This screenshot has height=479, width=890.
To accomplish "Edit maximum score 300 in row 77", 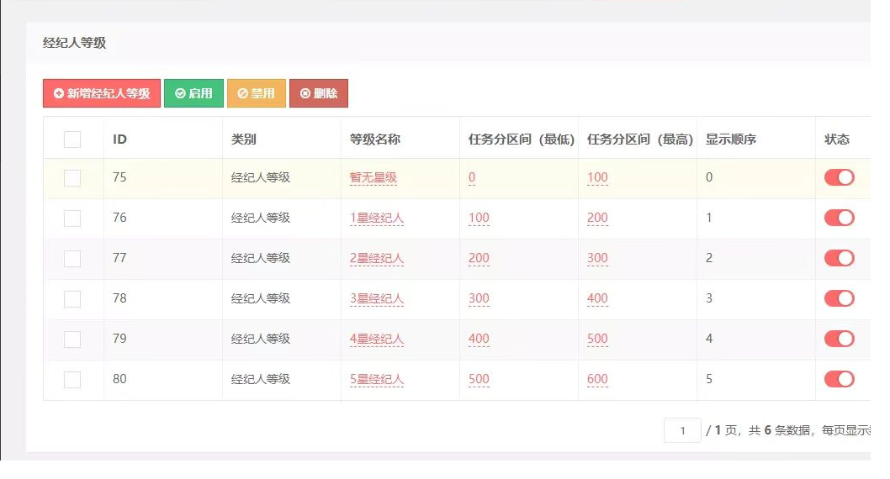I will click(597, 258).
